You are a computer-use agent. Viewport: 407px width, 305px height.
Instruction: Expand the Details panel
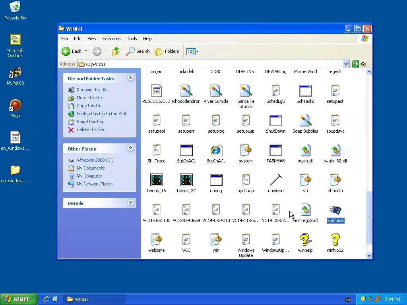(130, 203)
